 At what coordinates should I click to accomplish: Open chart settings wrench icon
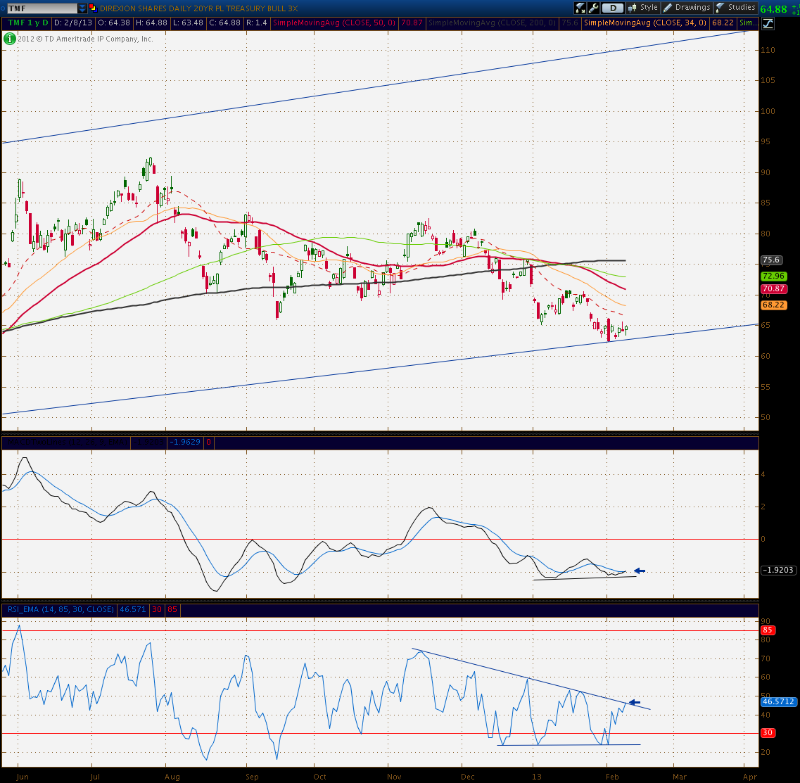593,8
